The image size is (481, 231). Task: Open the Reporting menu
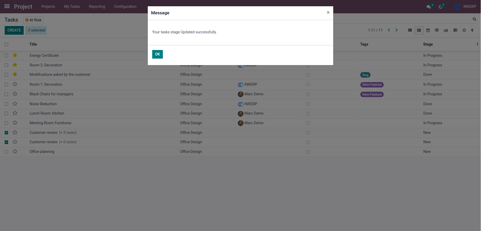click(97, 7)
